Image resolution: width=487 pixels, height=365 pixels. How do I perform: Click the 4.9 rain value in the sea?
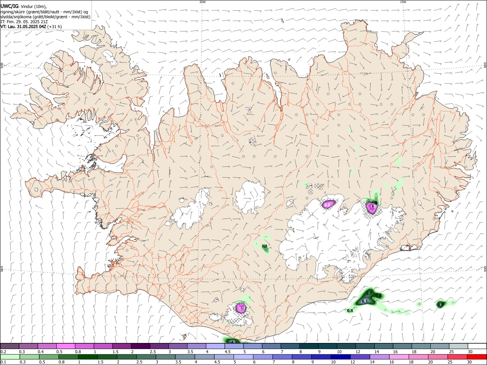coord(440,305)
